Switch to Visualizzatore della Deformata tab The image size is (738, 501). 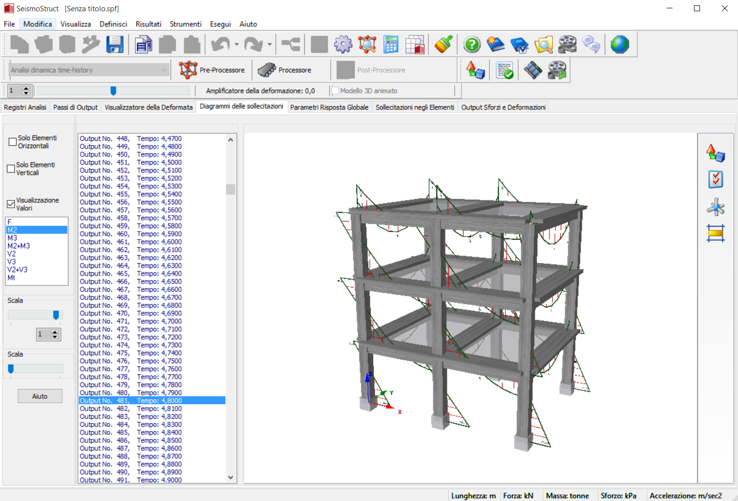(148, 107)
